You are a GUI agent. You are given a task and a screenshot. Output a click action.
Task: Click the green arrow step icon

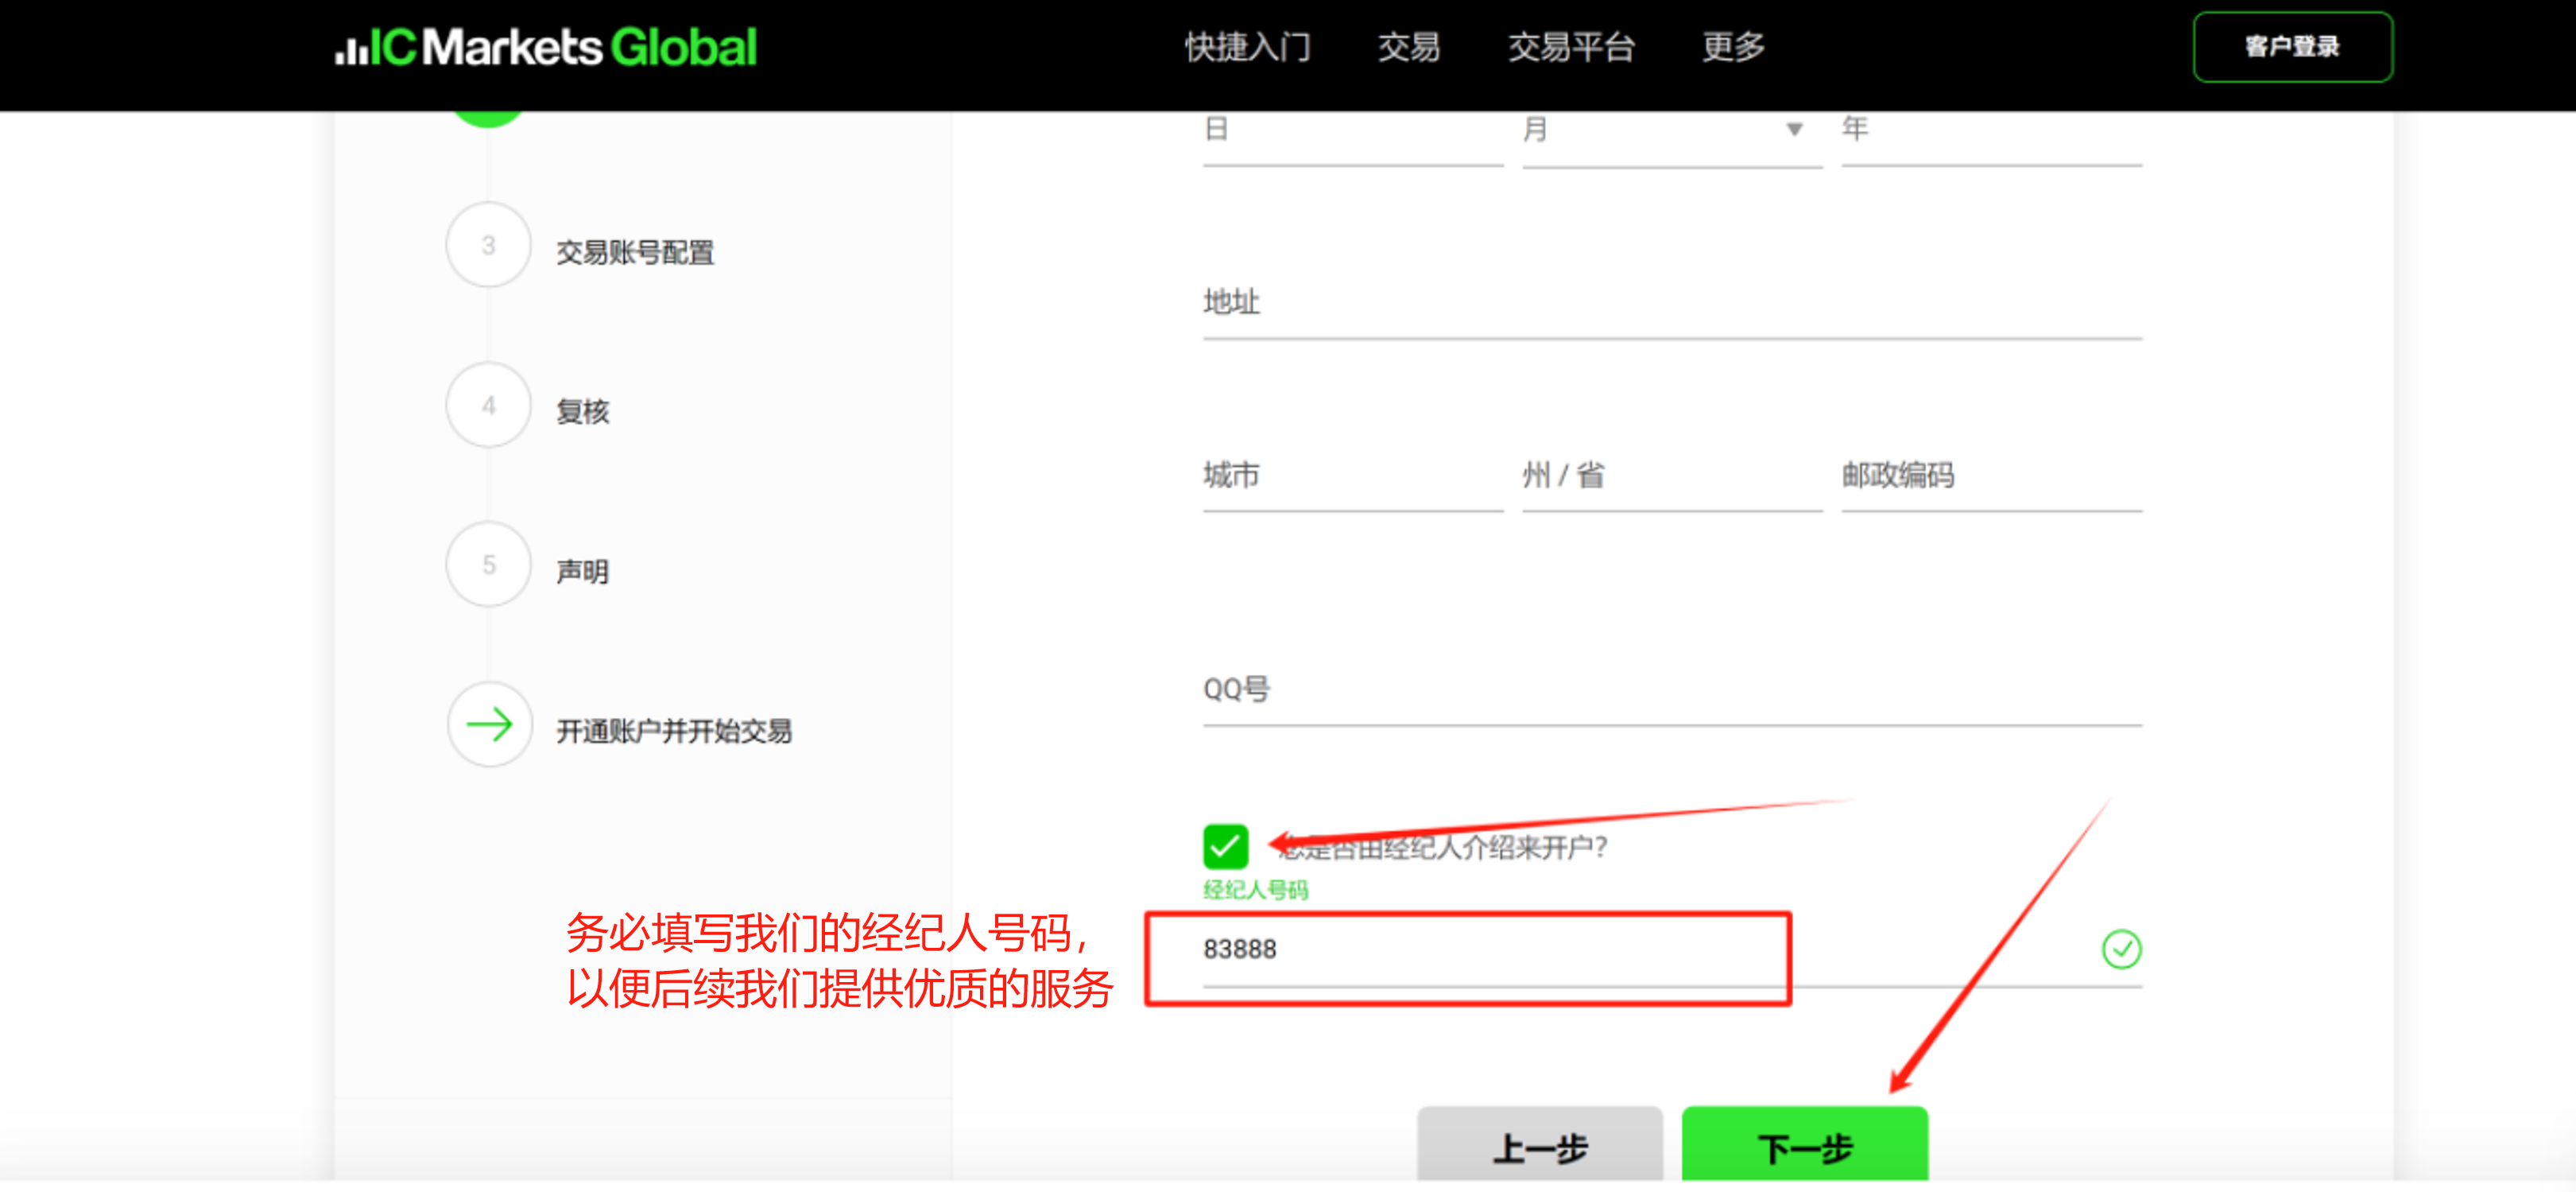[x=489, y=724]
